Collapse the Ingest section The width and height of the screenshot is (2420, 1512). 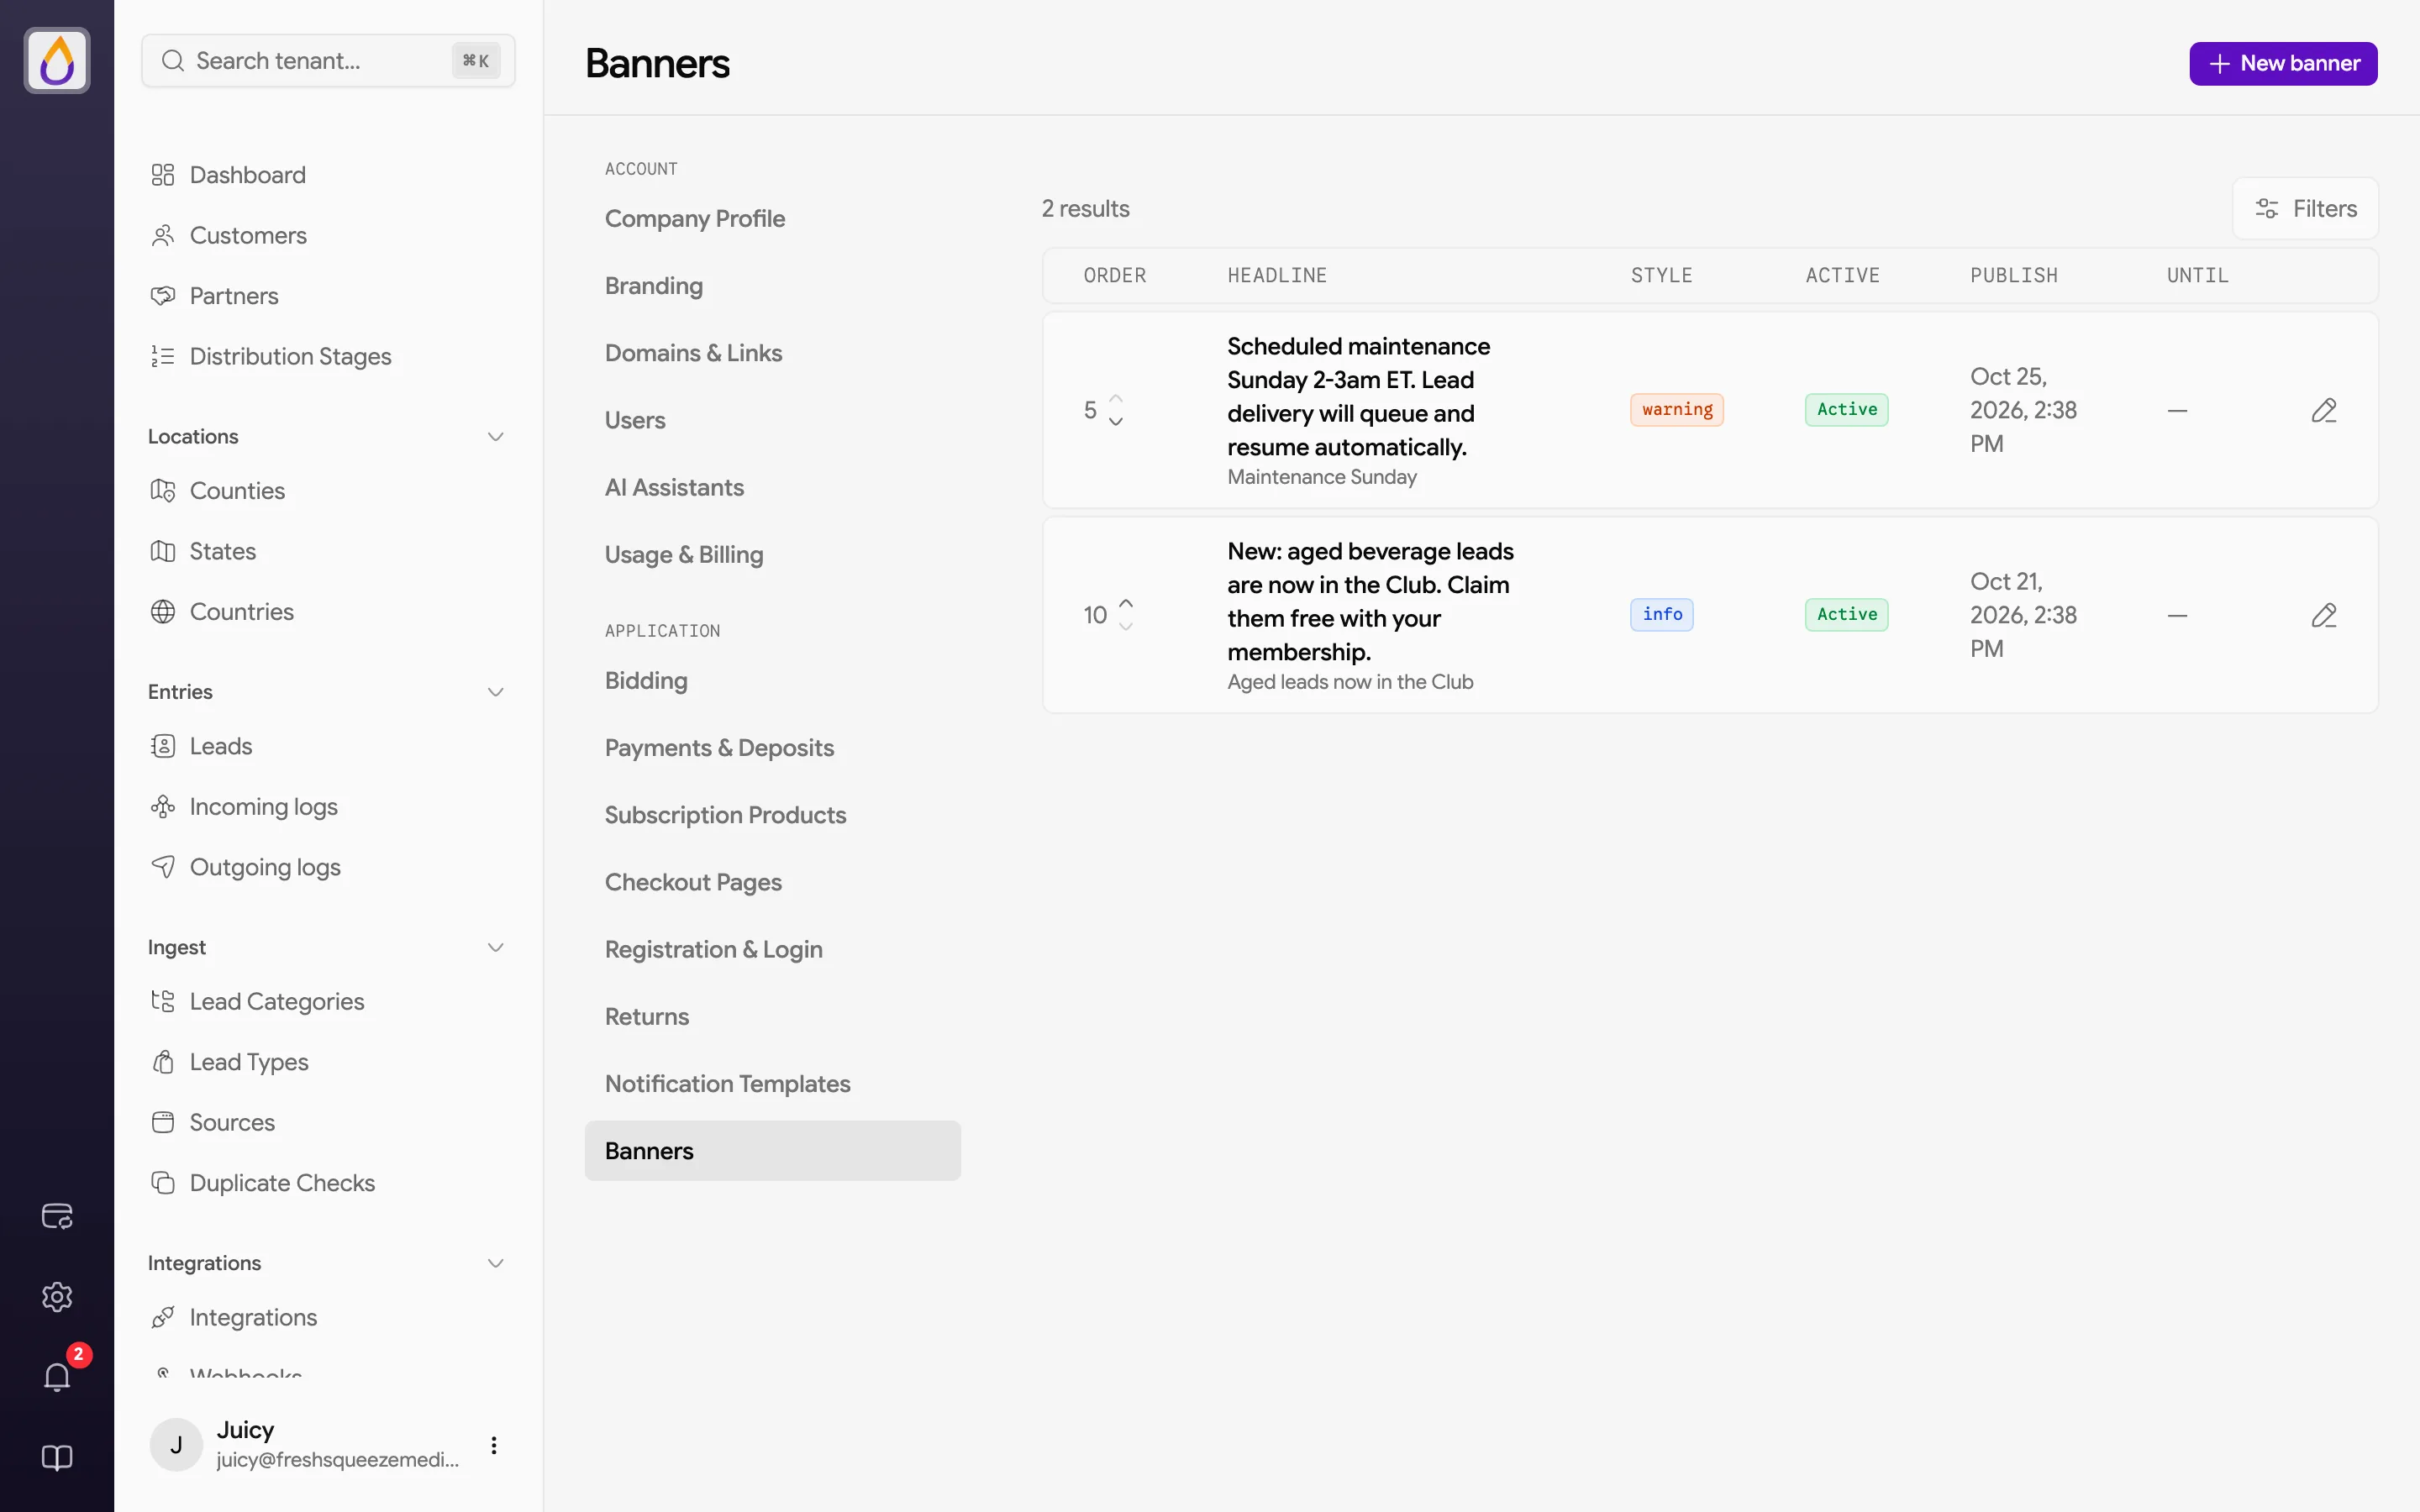495,947
